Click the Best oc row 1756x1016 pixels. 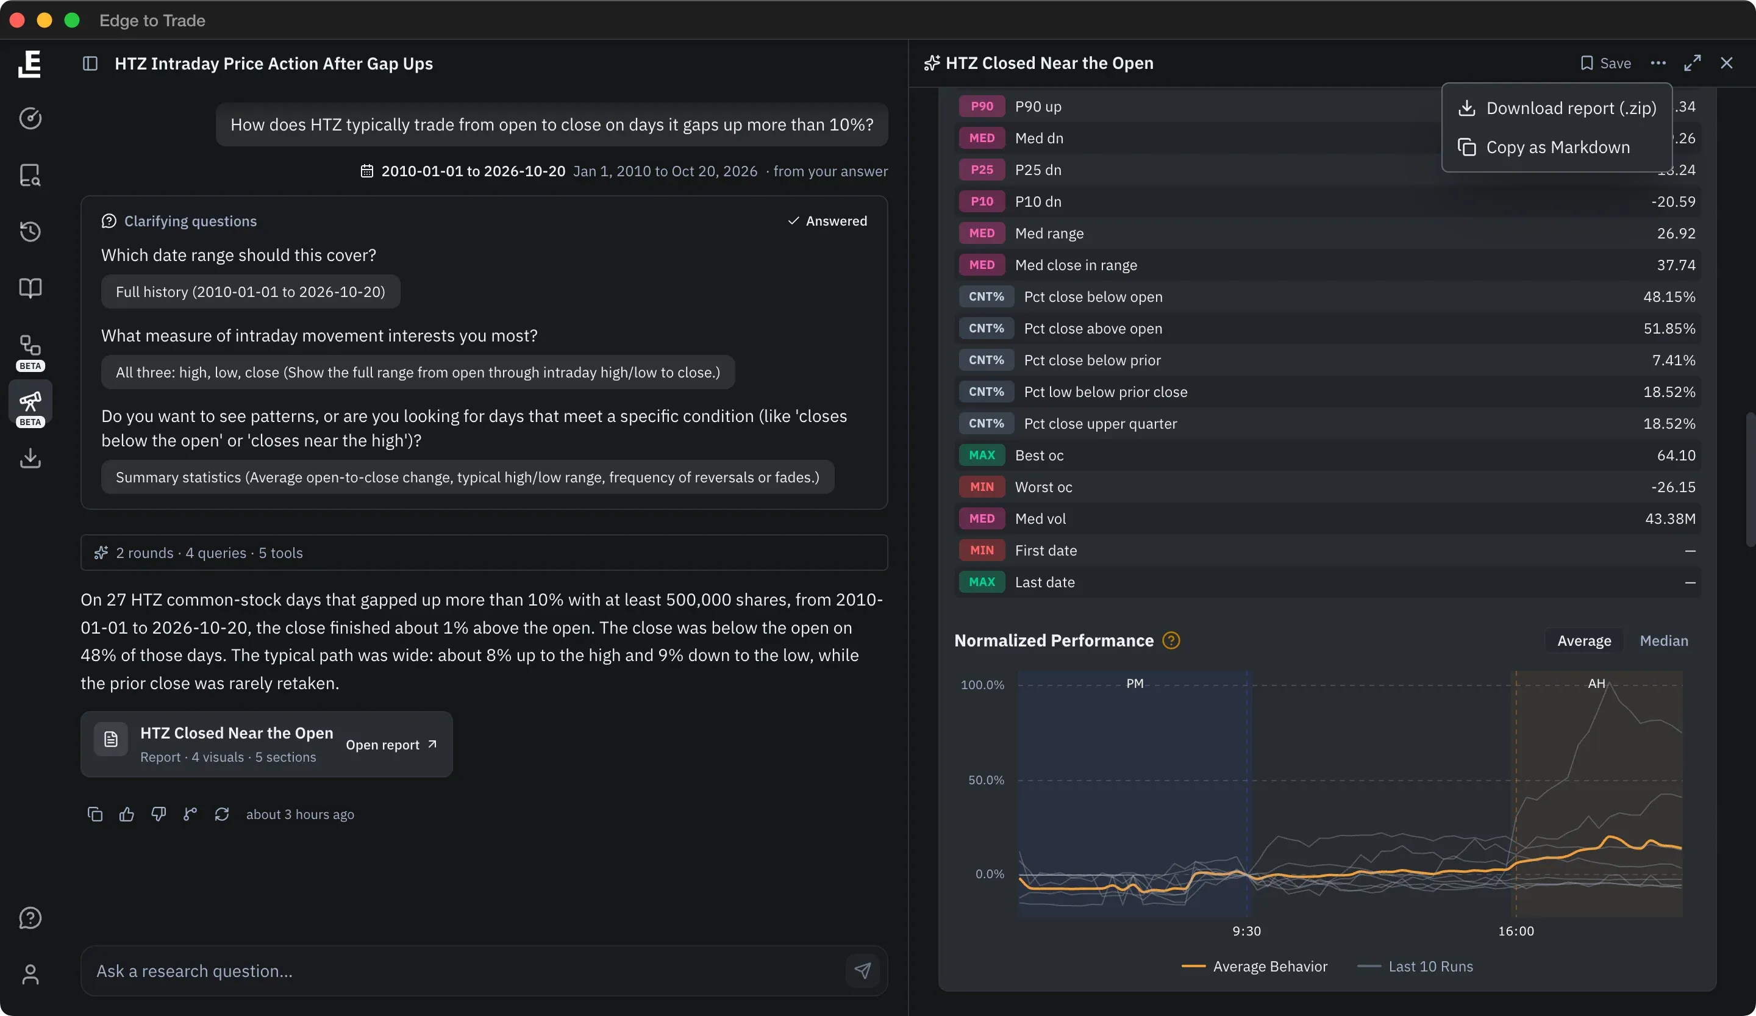tap(1327, 455)
